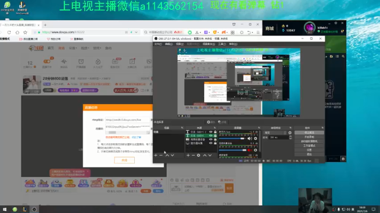Move scene down in OBS Scenes panel

point(172,155)
